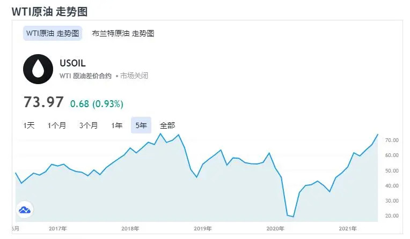Select the highlighted 5年 range
The image size is (410, 239).
click(x=141, y=125)
